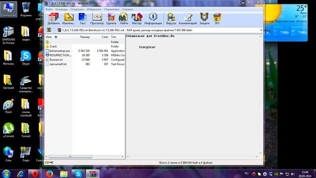Open the SAMSUNG Dr.Printer desktop shortcut
The image size is (316, 178).
pyautogui.click(x=8, y=35)
